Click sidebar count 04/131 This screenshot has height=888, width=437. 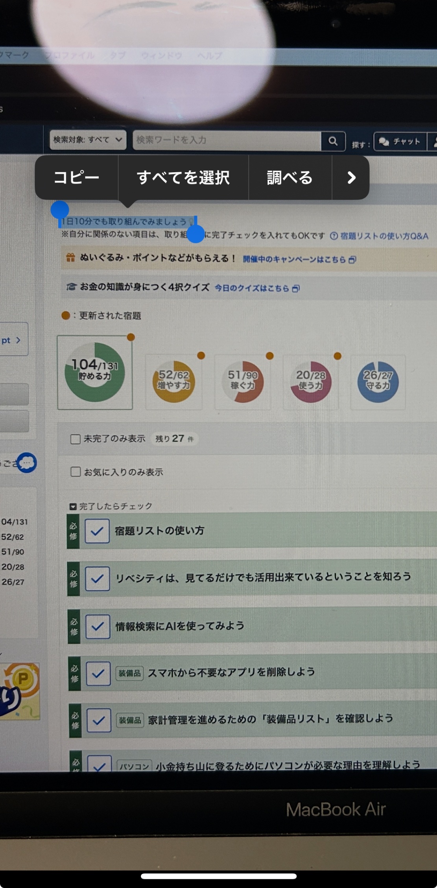coord(15,522)
